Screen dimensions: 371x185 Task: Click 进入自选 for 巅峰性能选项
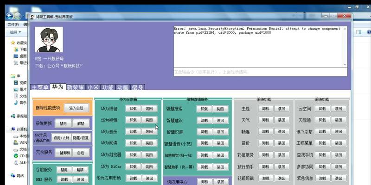coord(77,108)
